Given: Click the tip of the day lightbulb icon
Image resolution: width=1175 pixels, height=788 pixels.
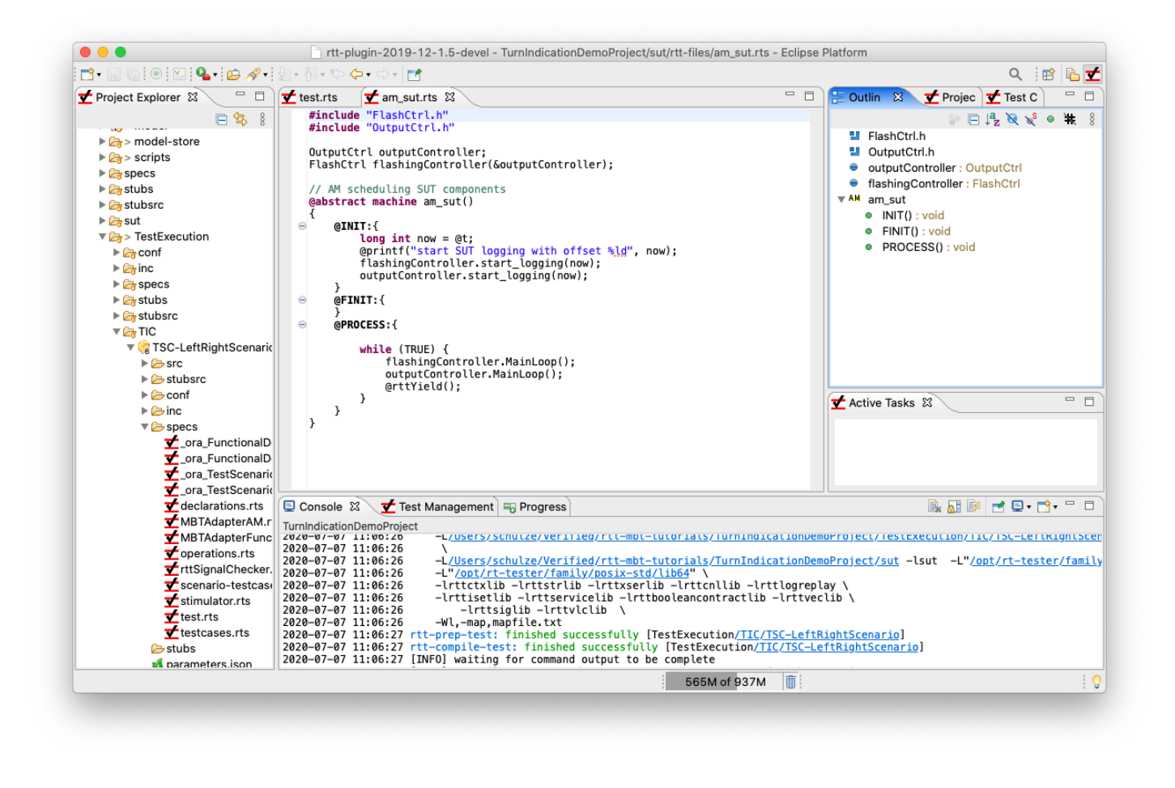Looking at the screenshot, I should tap(1096, 682).
